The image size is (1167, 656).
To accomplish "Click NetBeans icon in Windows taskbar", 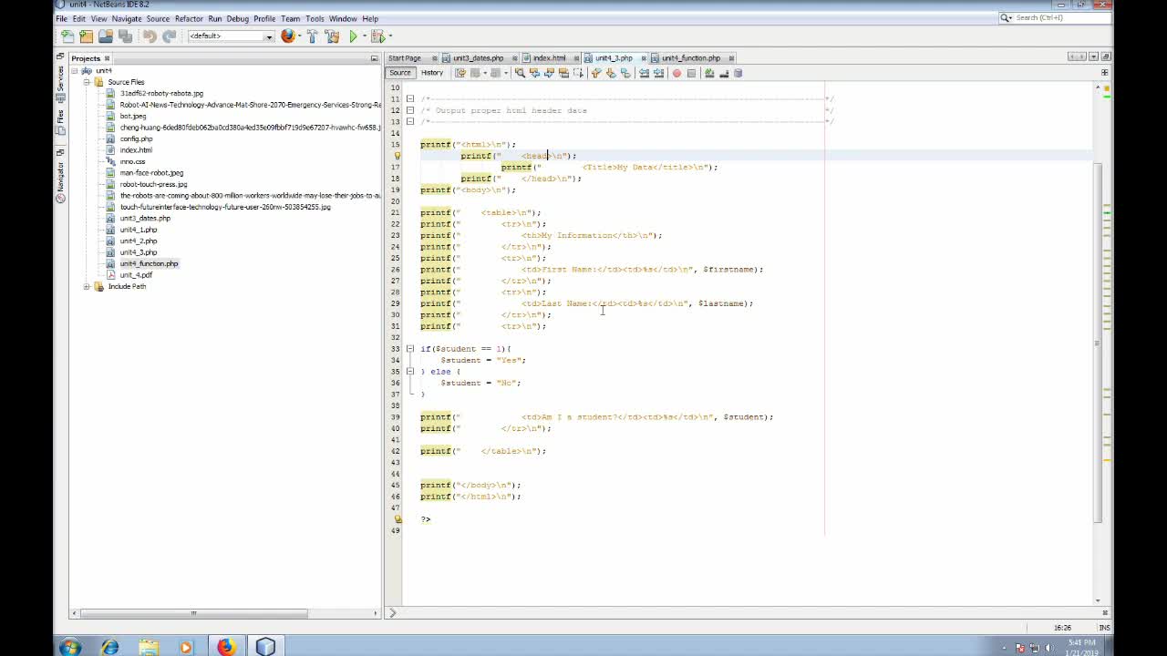I will (265, 647).
